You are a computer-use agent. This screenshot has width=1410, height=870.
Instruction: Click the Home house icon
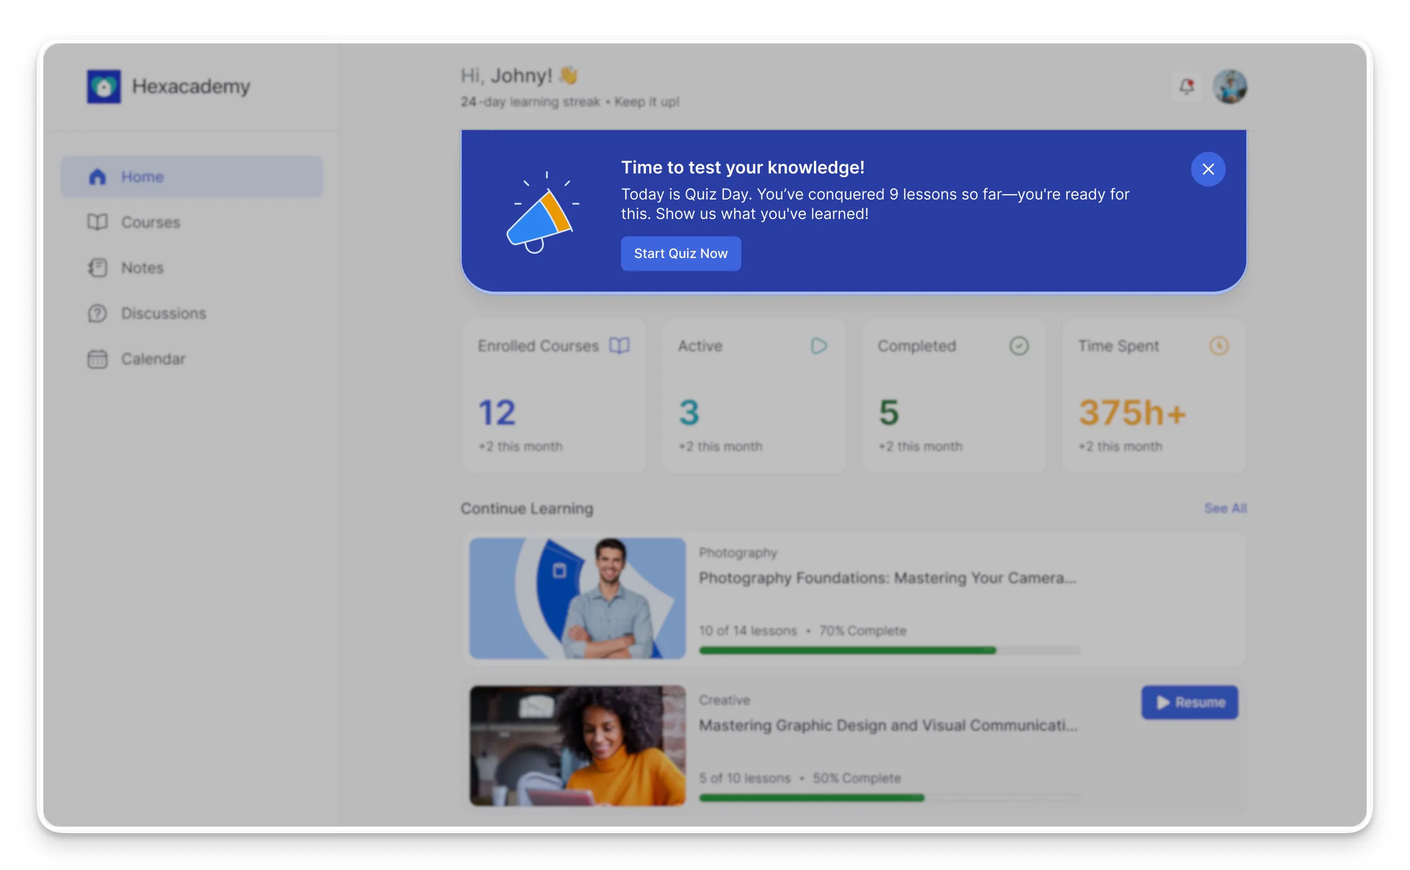click(x=97, y=177)
